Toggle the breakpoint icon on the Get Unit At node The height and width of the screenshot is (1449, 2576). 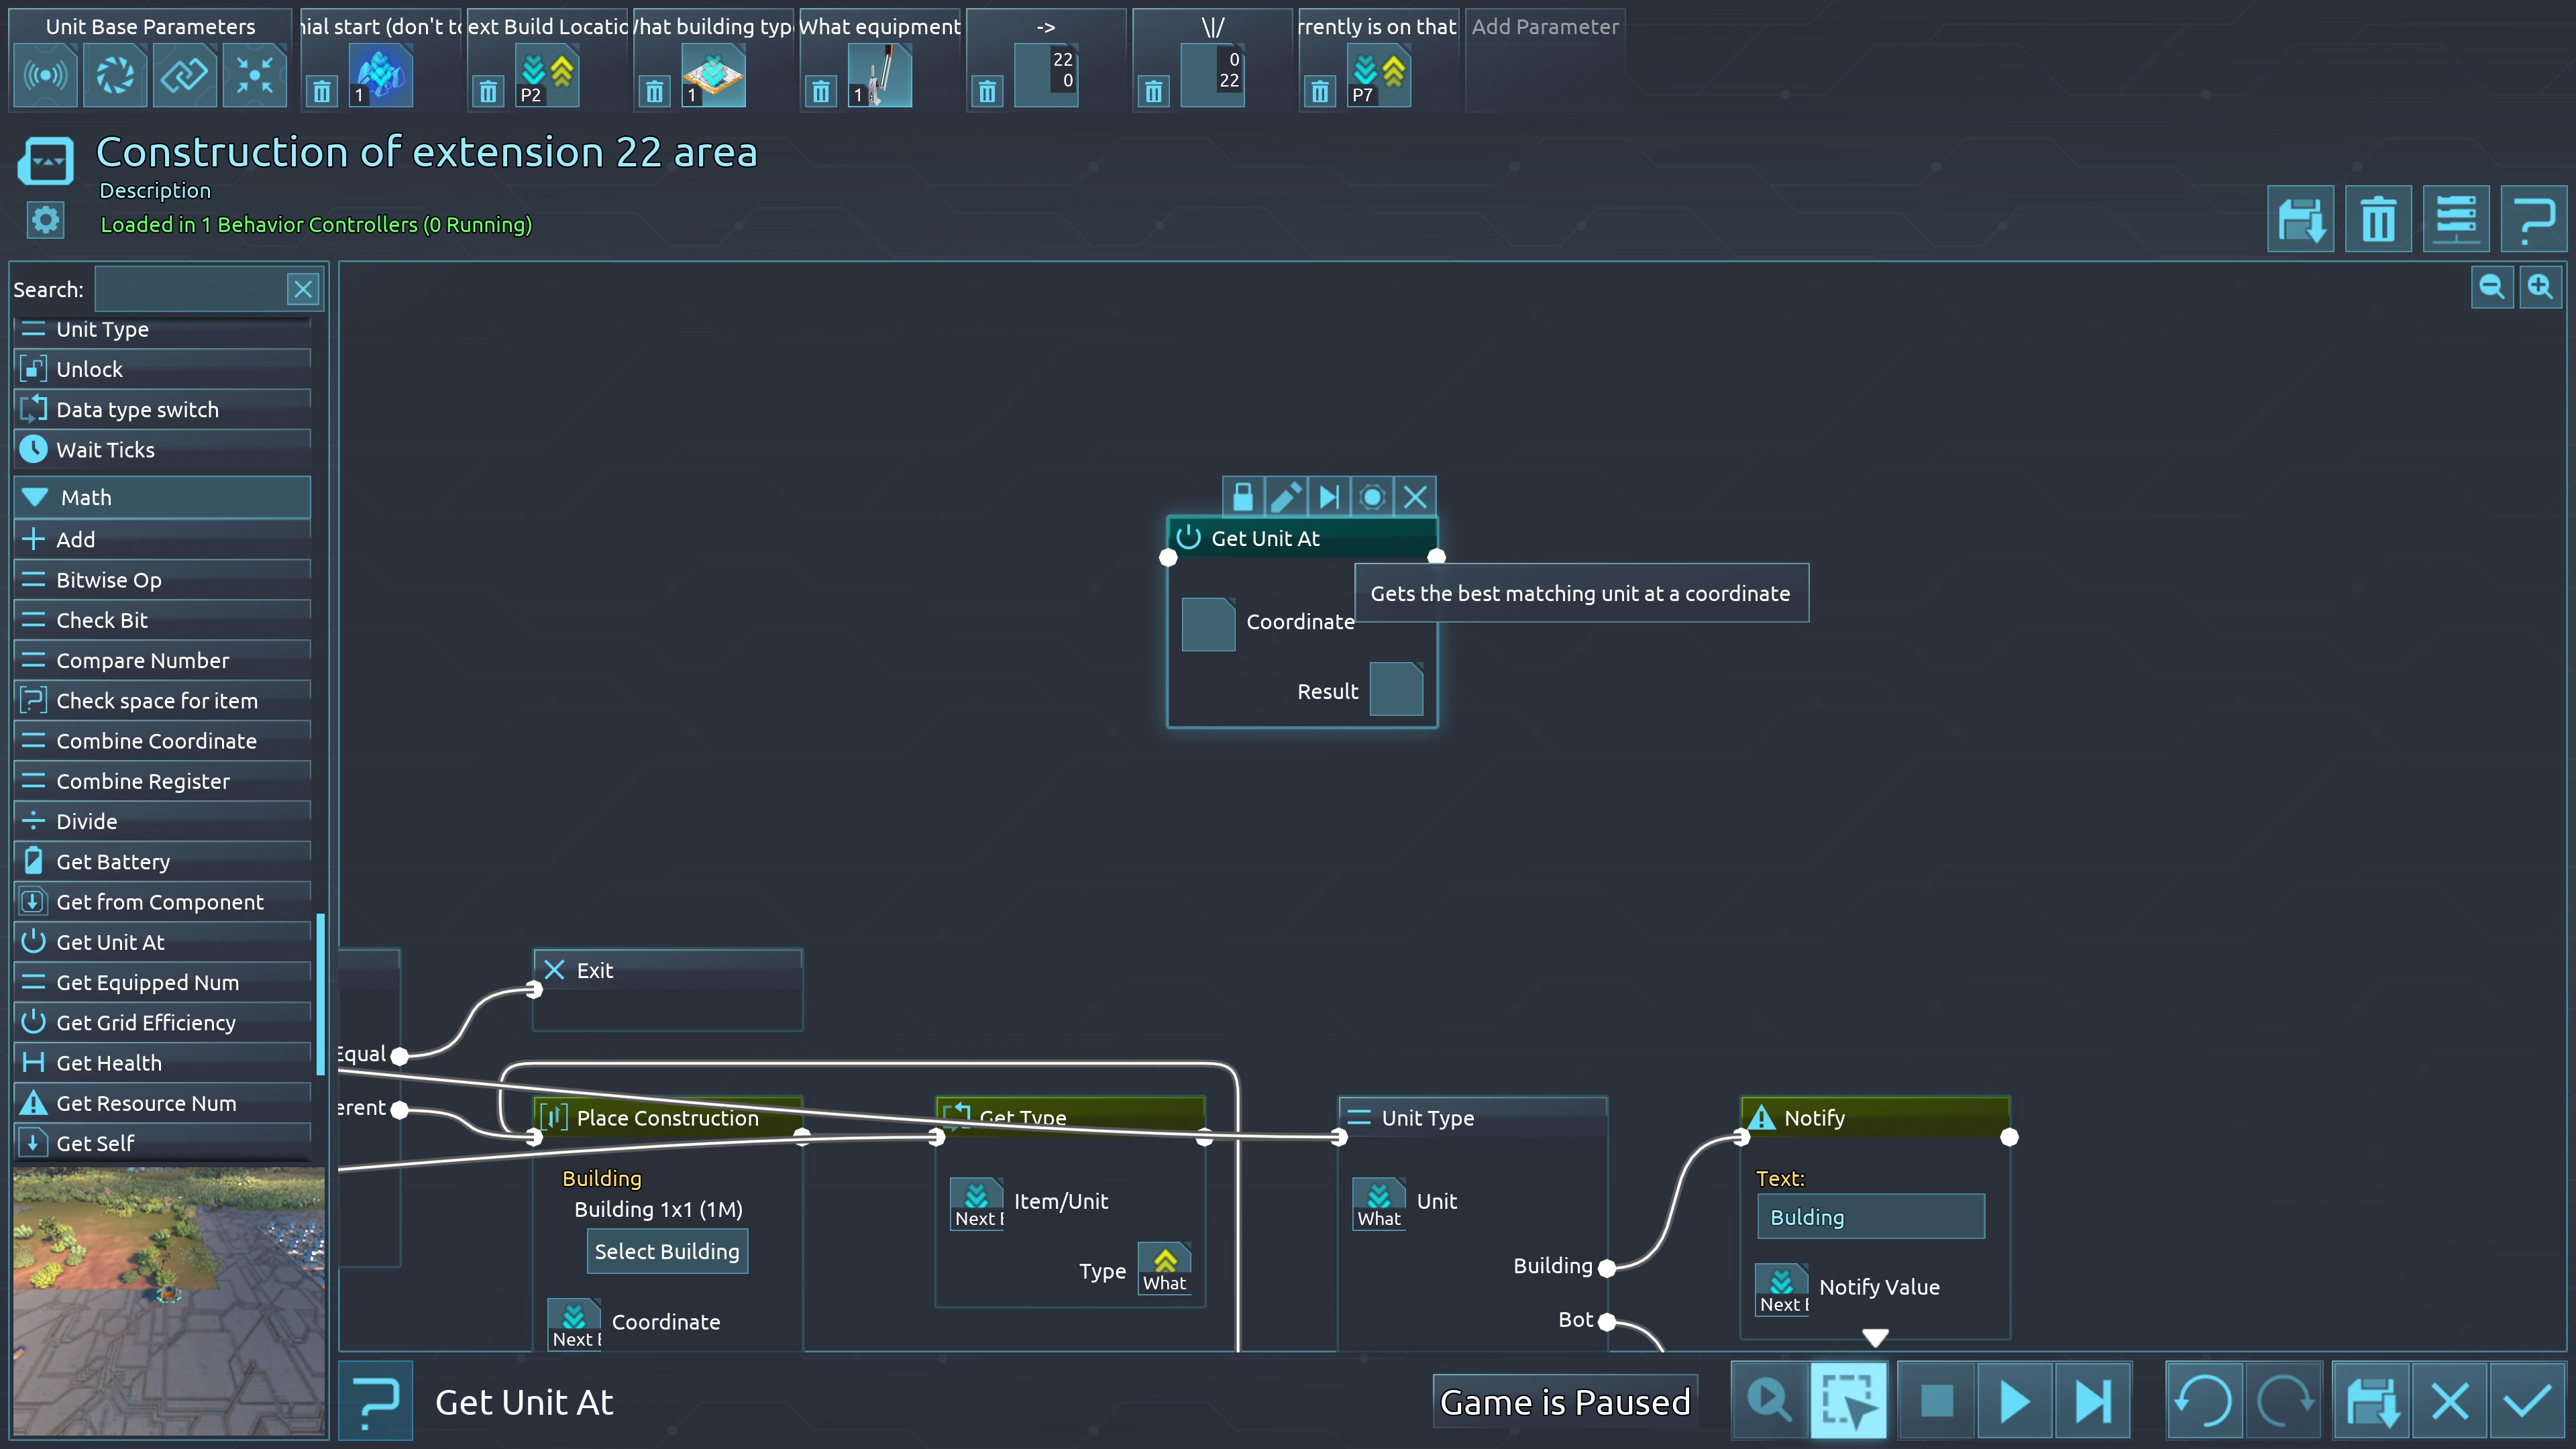tap(1372, 497)
